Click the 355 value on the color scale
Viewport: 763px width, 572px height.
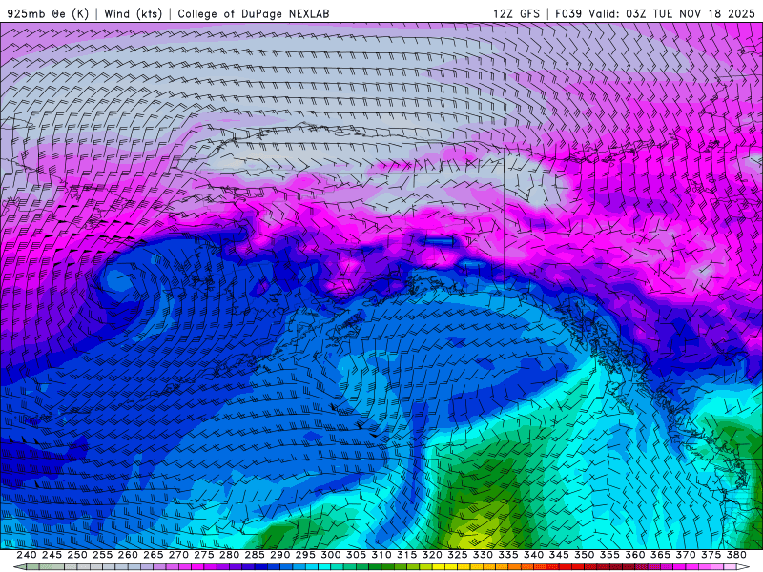609,555
